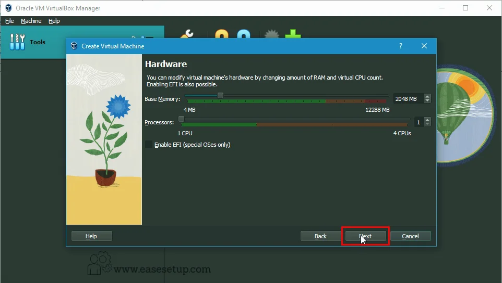Click the 2048 MB memory input field

(409, 99)
